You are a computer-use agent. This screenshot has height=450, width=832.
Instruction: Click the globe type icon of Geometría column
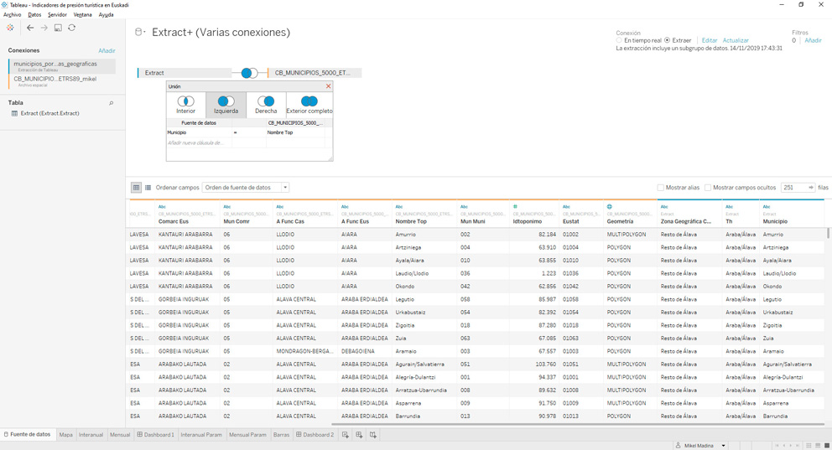609,207
